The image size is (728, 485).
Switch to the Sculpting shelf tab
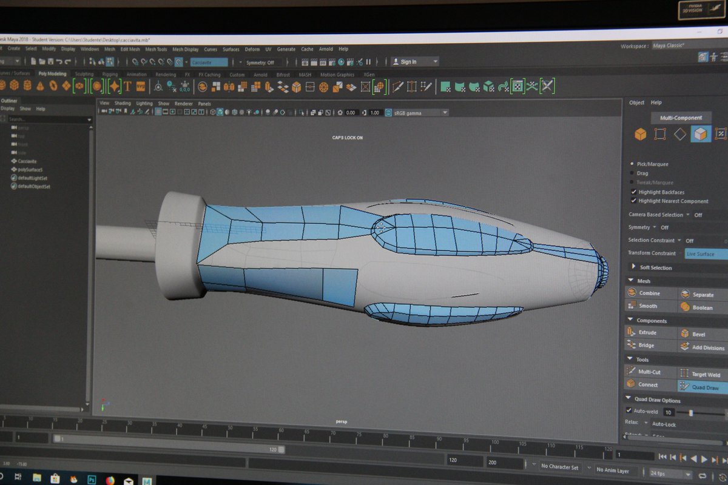(x=84, y=74)
